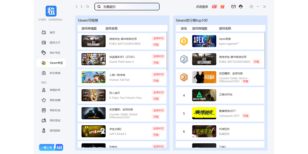Click the Left 4 Dead 2 thumbnail
The width and height of the screenshot is (308, 154).
click(93, 131)
